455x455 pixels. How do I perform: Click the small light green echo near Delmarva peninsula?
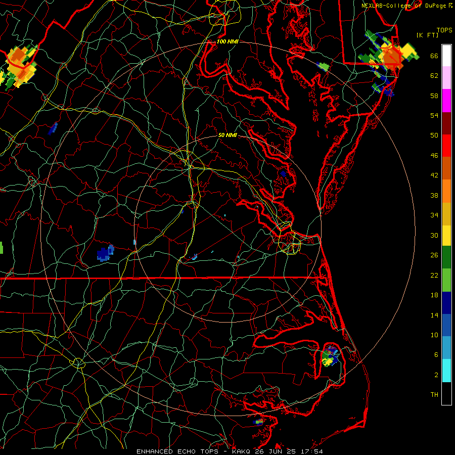pos(323,67)
